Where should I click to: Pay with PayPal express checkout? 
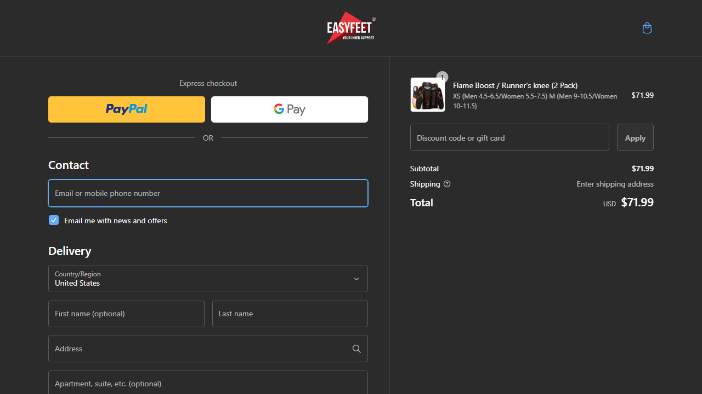(x=127, y=109)
